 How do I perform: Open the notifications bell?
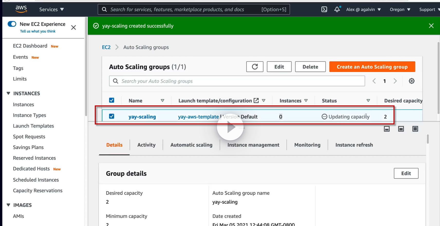point(337,10)
